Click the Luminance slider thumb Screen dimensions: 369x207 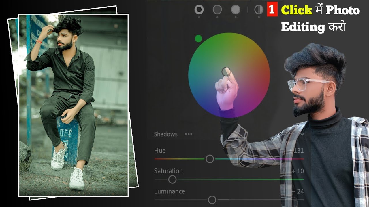coord(212,200)
